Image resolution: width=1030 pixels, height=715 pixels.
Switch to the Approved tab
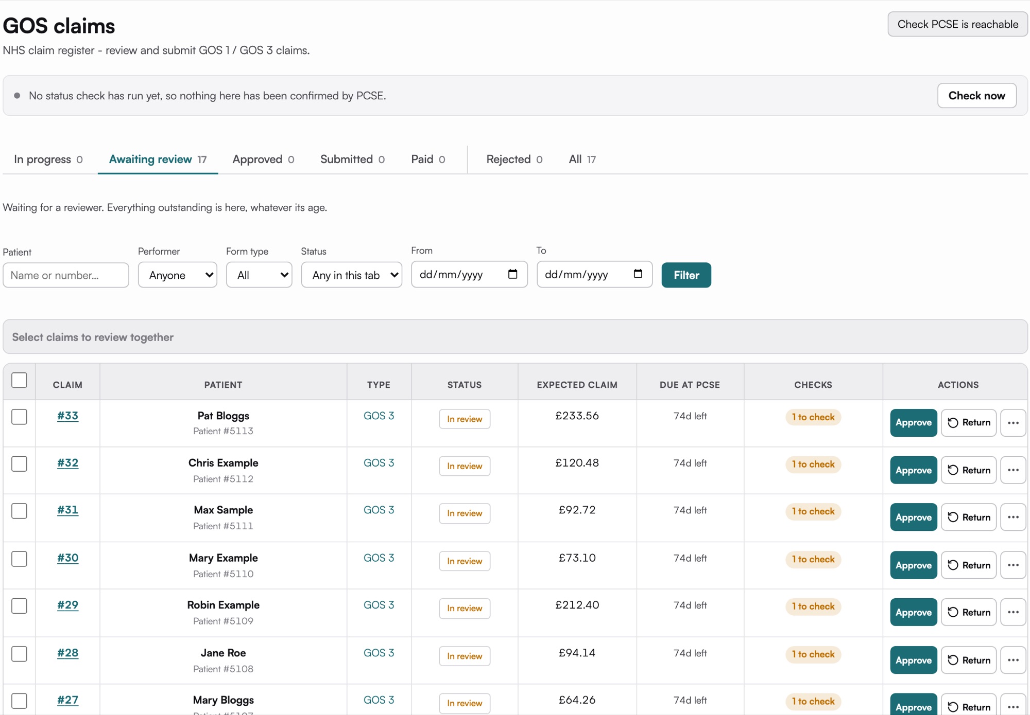pyautogui.click(x=263, y=159)
